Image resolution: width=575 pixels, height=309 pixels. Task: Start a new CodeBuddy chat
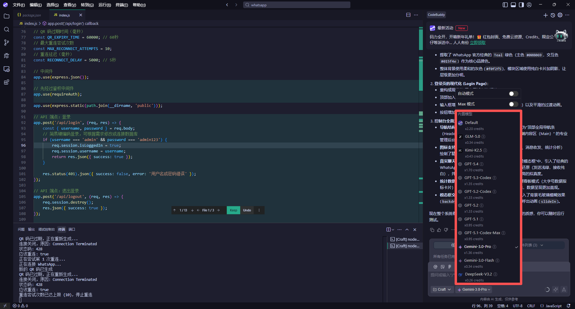click(545, 15)
